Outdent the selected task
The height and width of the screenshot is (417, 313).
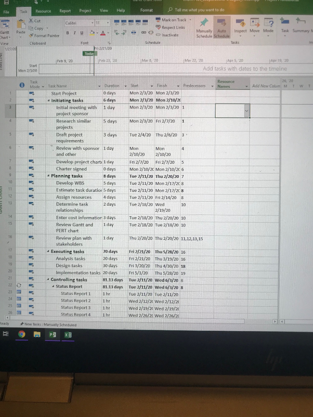(x=117, y=33)
